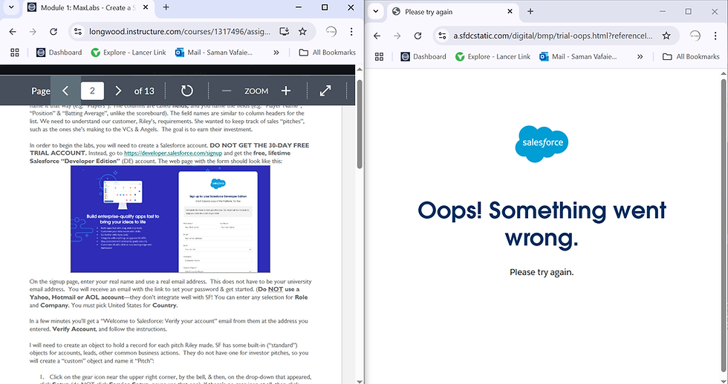Close the Please try again tab
This screenshot has height=384, width=728.
(510, 12)
